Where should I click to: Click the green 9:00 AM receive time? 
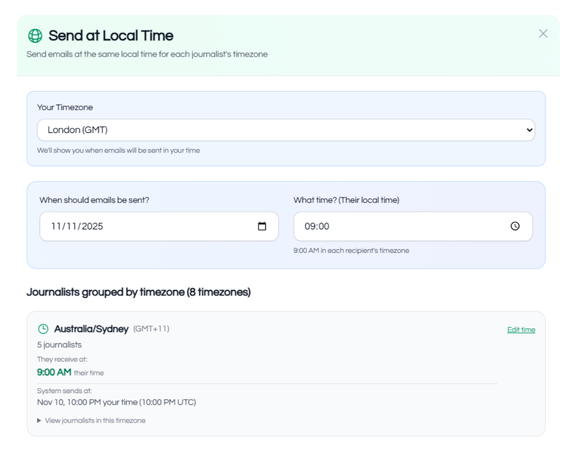54,372
